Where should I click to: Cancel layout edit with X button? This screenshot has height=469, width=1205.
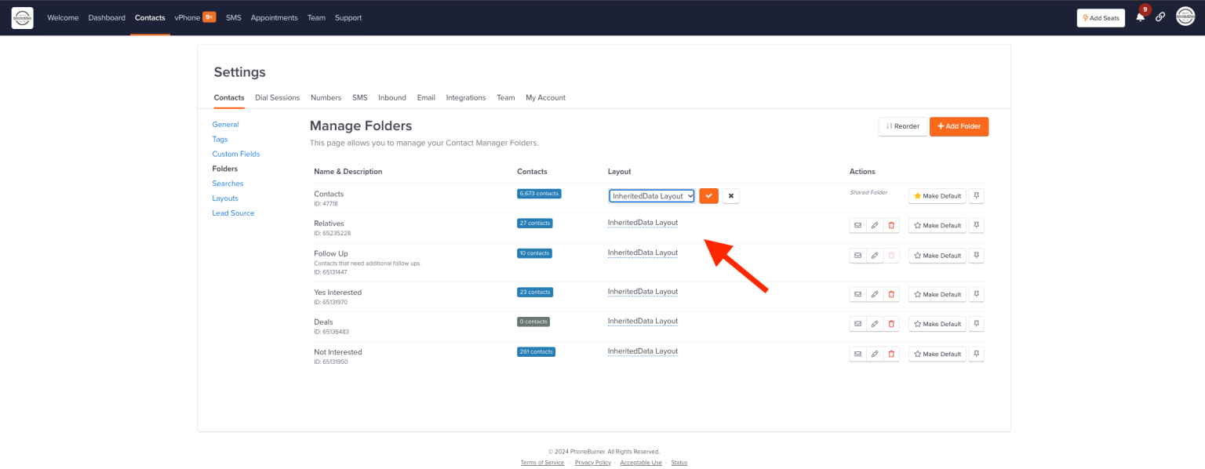click(x=730, y=195)
